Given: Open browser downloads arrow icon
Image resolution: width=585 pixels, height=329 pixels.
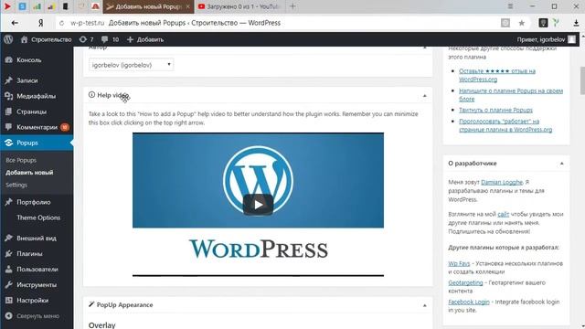Looking at the screenshot, I should tap(576, 23).
